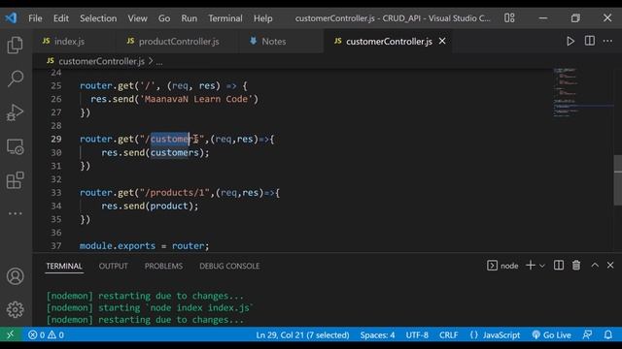This screenshot has height=349, width=622.
Task: Open the Selection menu
Action: 98,18
